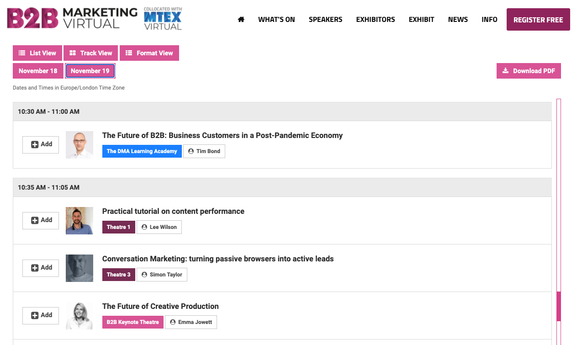This screenshot has width=577, height=345.
Task: Download the agenda PDF
Action: (x=529, y=71)
